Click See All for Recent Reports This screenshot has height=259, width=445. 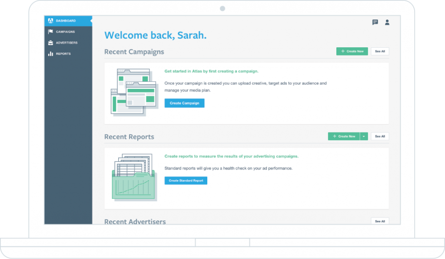pos(380,136)
